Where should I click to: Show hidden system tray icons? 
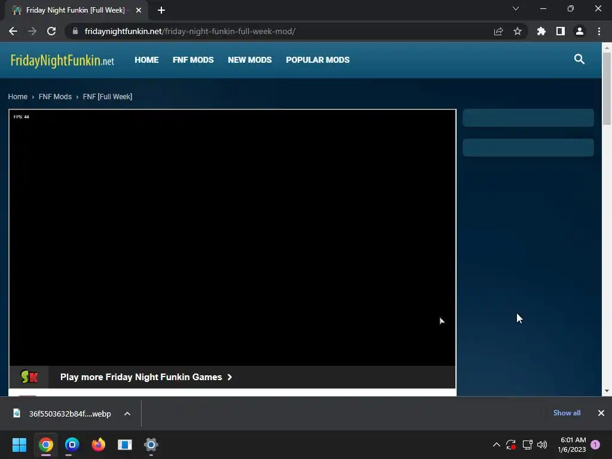[497, 445]
